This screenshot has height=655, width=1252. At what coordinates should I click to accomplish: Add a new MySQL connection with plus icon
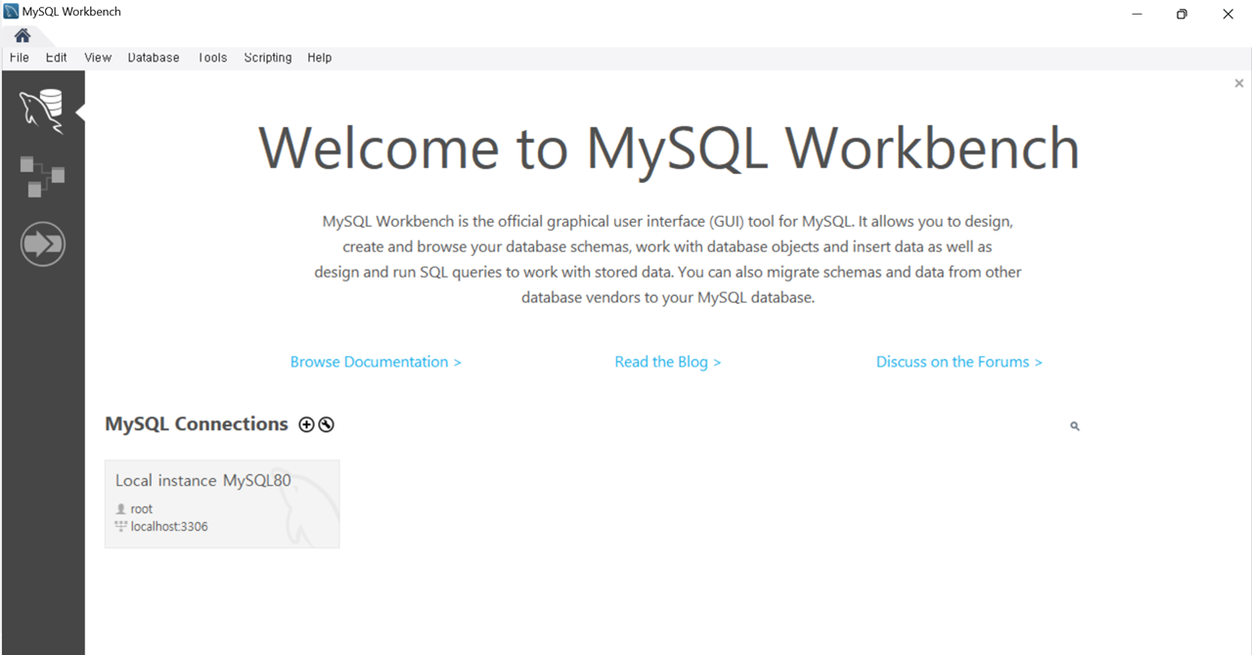(x=306, y=424)
